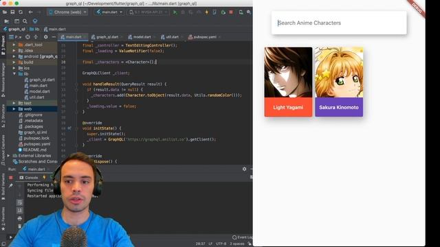Expand the android folder
The width and height of the screenshot is (440, 247).
(14, 56)
